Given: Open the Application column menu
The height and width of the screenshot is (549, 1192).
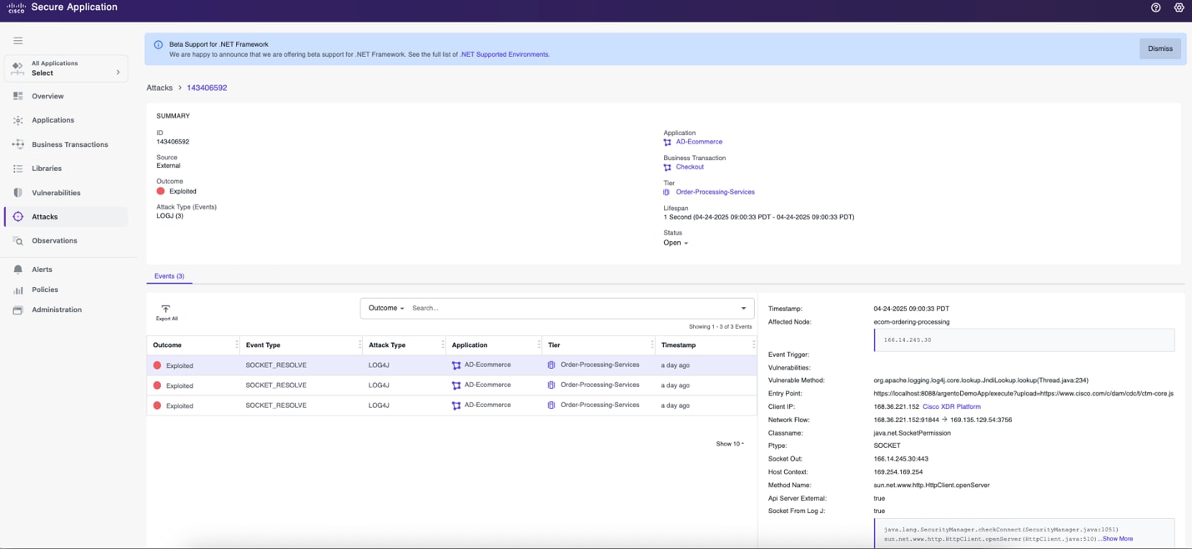Looking at the screenshot, I should click(x=538, y=345).
